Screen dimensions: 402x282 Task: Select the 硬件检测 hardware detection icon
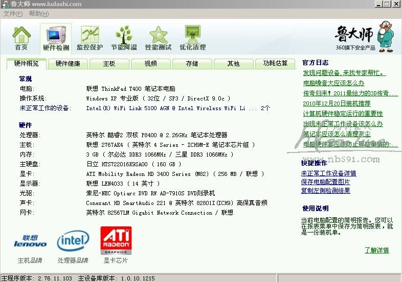[56, 38]
